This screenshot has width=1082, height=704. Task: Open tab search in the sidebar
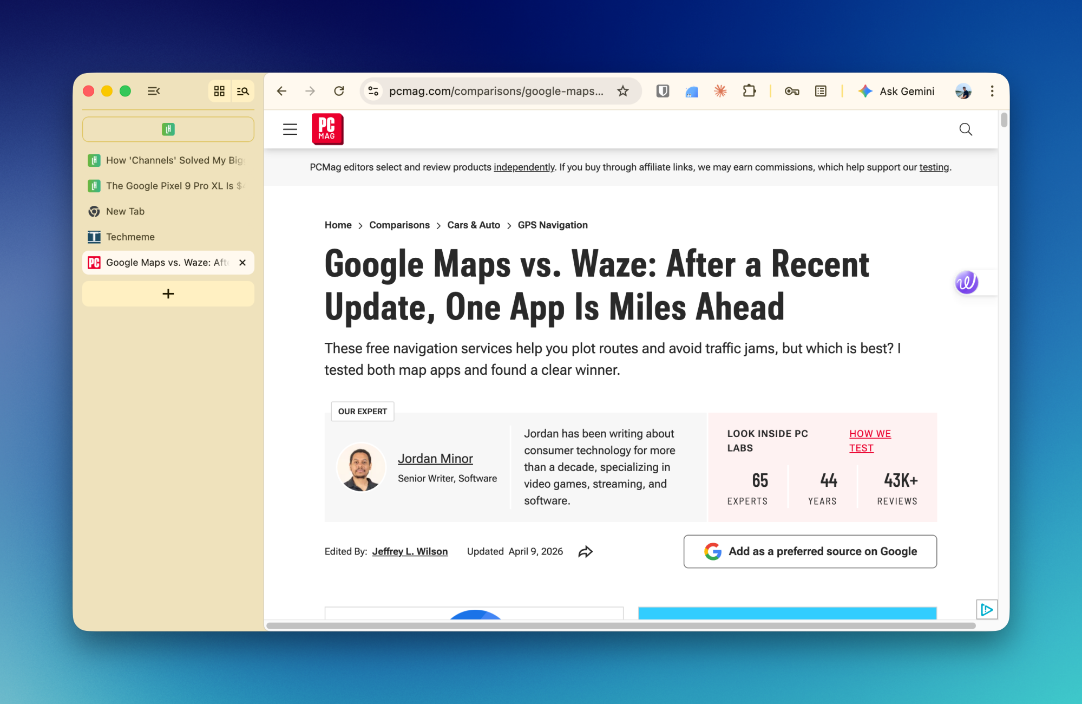click(x=243, y=91)
